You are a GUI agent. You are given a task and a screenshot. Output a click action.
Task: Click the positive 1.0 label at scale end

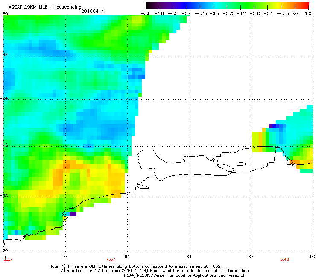click(308, 14)
